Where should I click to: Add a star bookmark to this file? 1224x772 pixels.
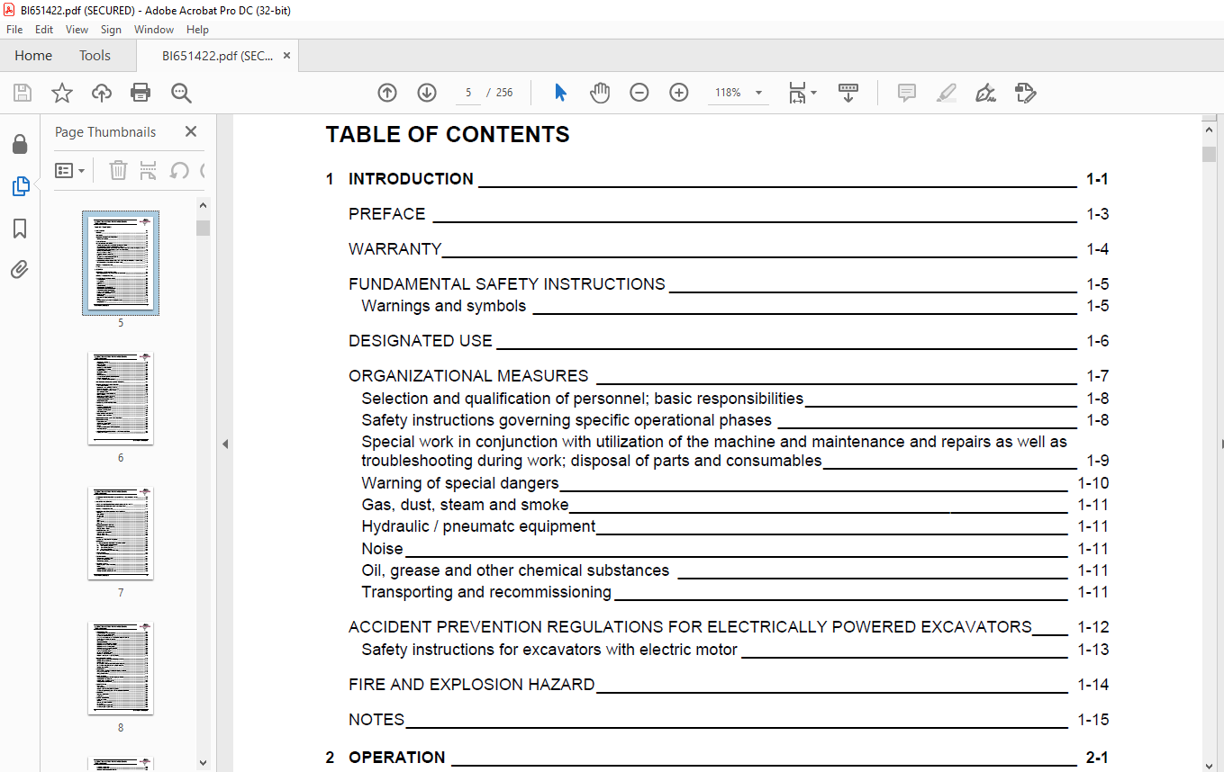tap(61, 93)
